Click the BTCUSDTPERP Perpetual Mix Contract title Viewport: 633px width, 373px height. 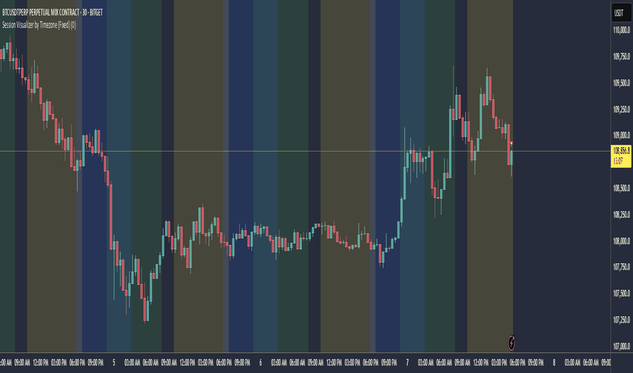pos(52,12)
